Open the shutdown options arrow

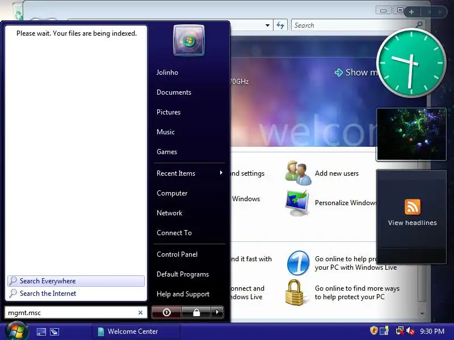(x=217, y=312)
